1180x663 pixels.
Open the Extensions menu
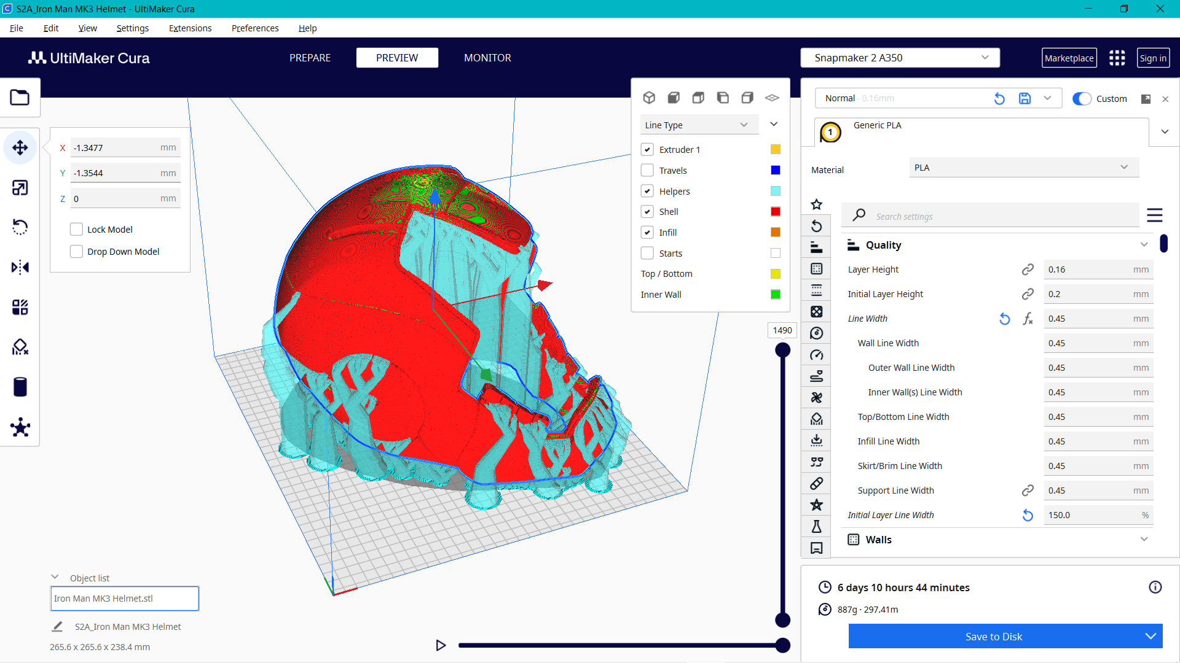pos(190,28)
